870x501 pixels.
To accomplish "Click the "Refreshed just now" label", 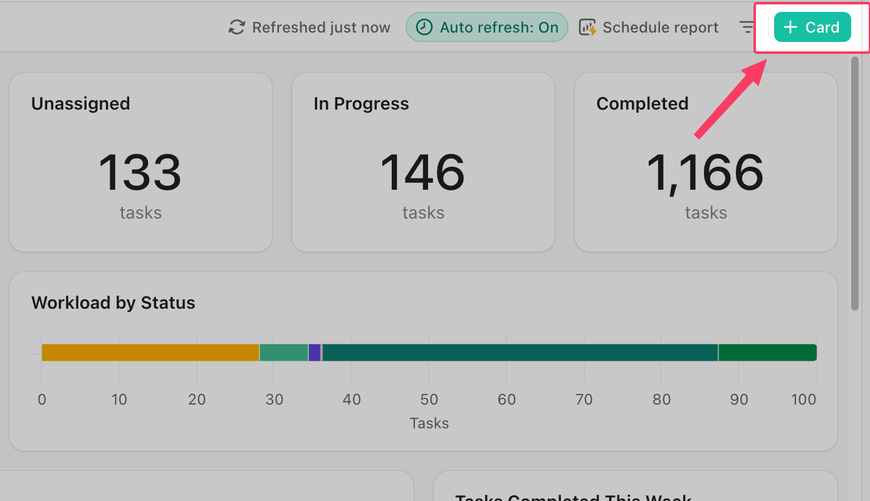I will coord(321,28).
